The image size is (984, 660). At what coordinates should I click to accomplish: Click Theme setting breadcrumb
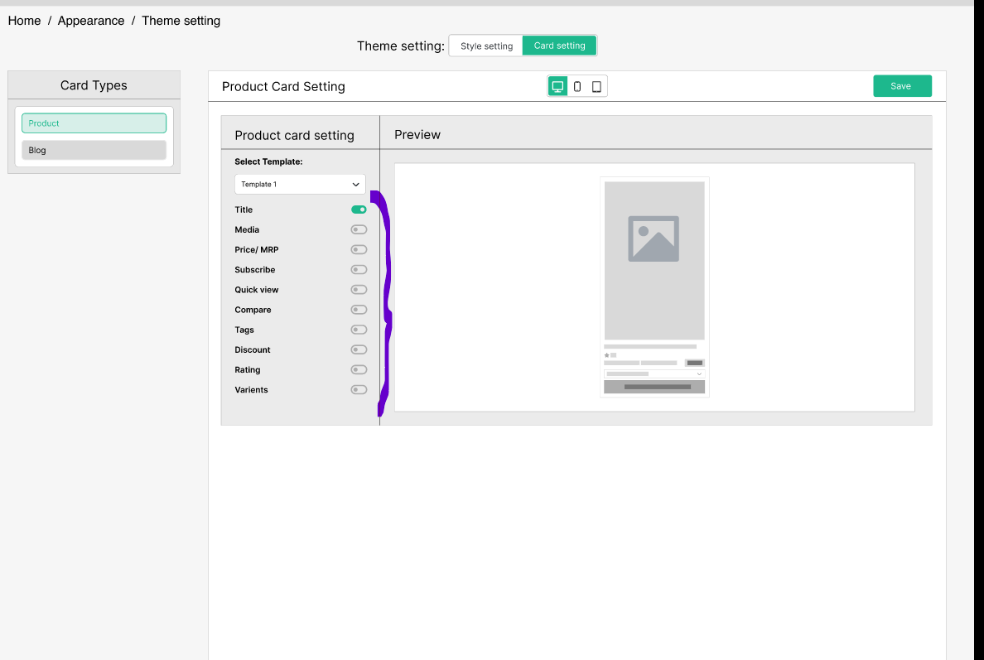(x=181, y=21)
